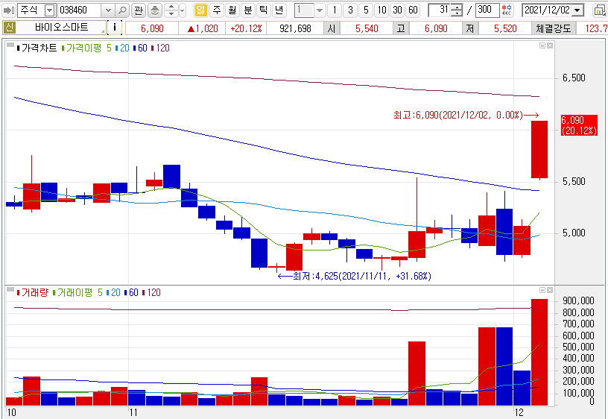This screenshot has width=608, height=419.
Task: Select the 틱 tick chart period
Action: coord(263,10)
